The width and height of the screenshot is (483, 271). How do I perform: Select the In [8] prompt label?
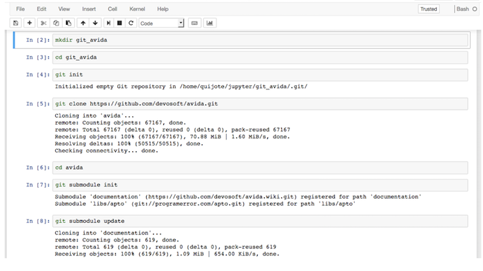tap(38, 221)
